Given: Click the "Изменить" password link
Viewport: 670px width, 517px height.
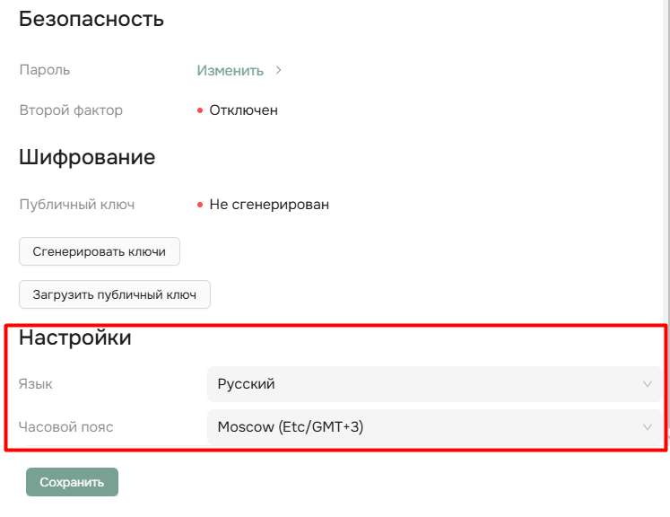Looking at the screenshot, I should (230, 70).
